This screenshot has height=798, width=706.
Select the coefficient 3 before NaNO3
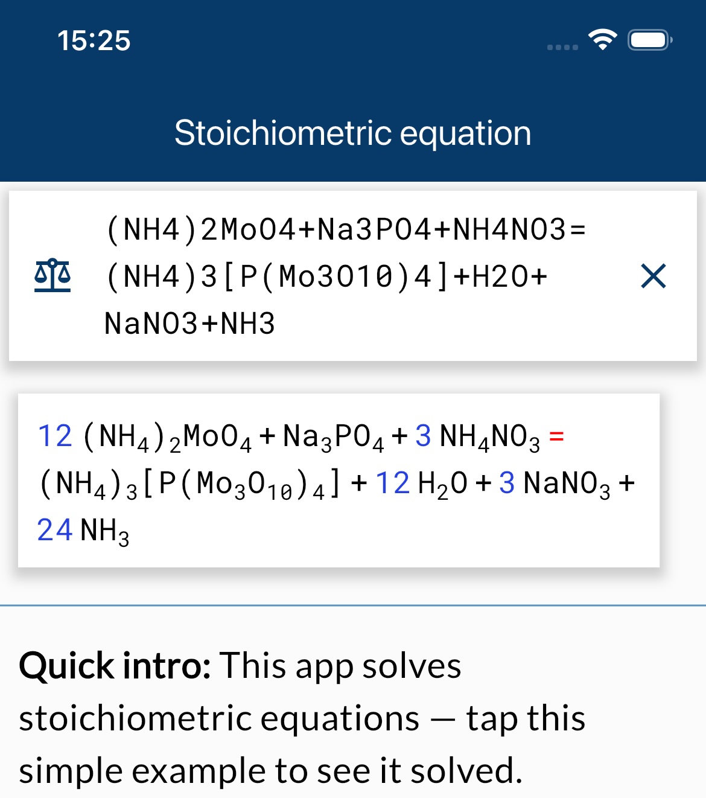tap(507, 482)
